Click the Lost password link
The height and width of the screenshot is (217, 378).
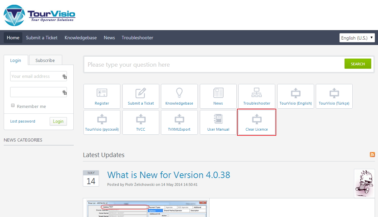23,121
